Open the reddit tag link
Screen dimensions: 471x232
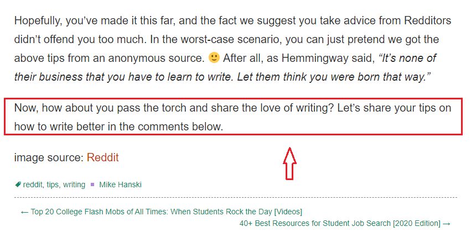coord(33,184)
